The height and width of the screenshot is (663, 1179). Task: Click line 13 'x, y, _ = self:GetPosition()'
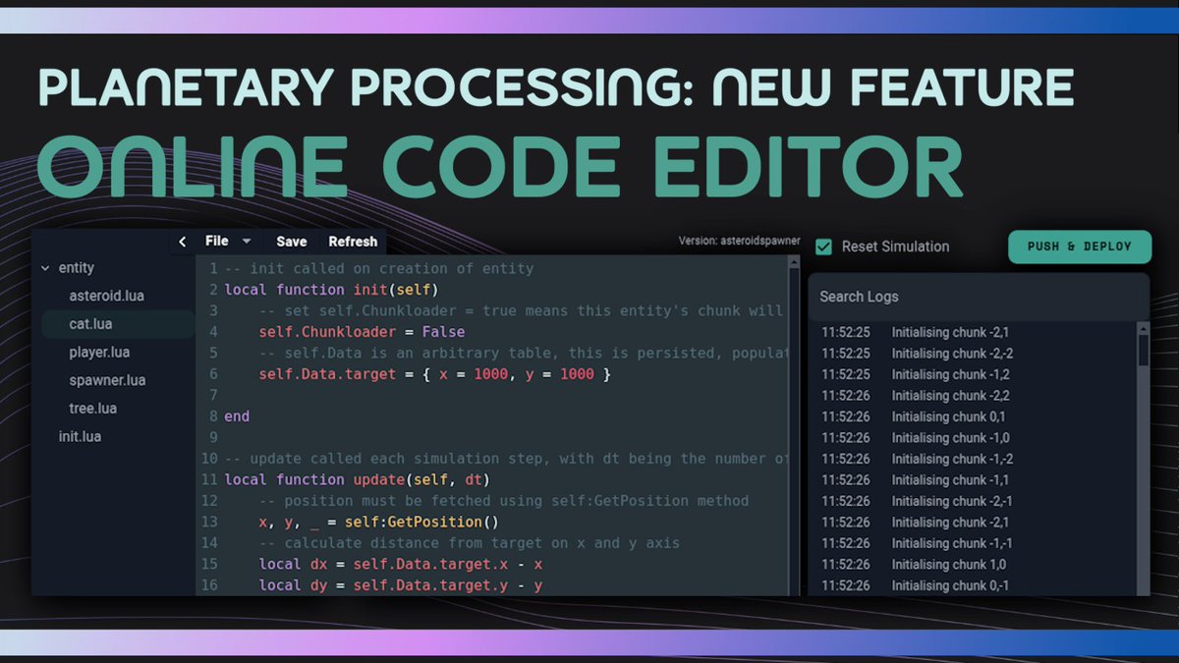379,522
